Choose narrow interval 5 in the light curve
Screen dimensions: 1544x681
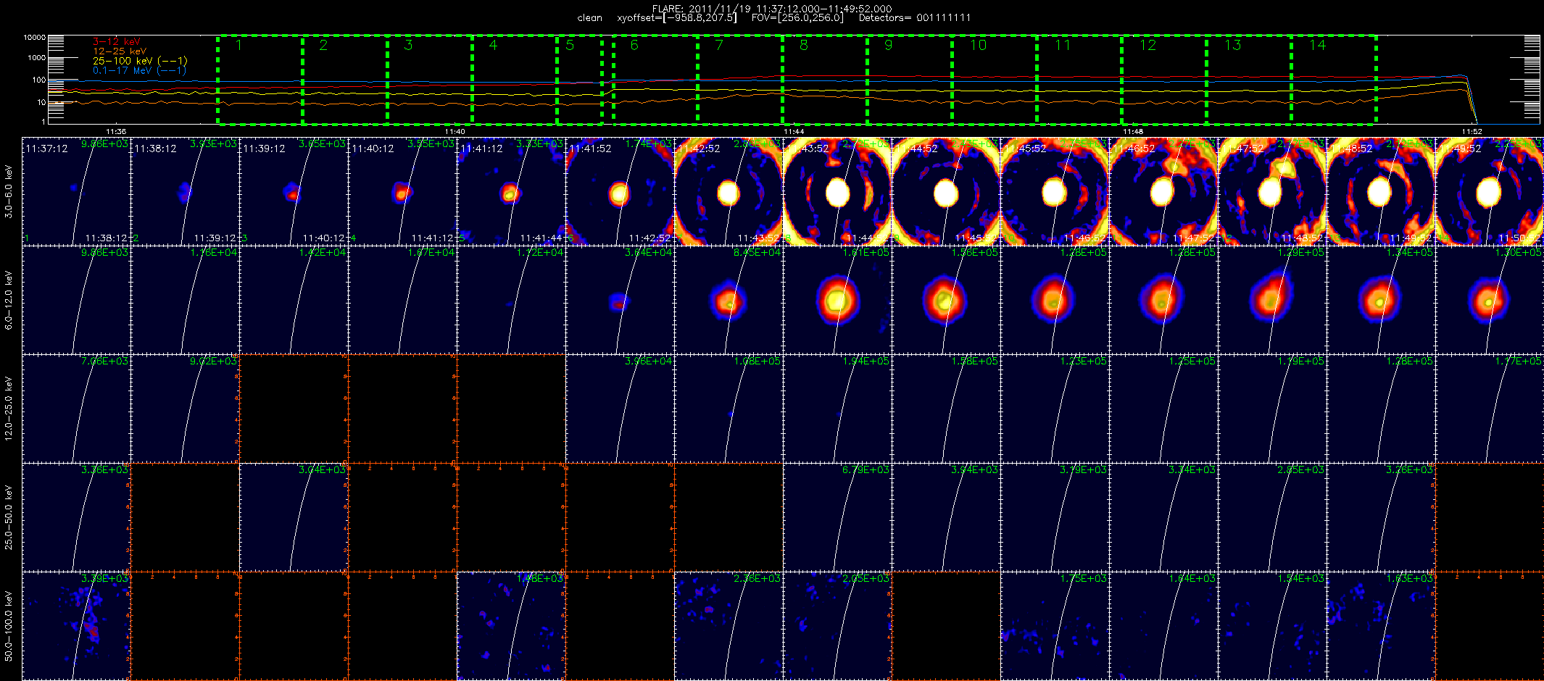(579, 79)
